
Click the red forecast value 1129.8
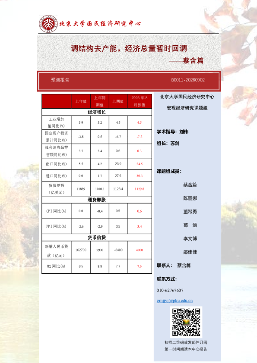[x=140, y=189]
